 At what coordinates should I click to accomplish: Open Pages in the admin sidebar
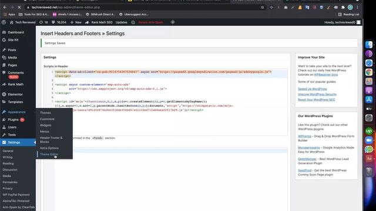coord(12,65)
